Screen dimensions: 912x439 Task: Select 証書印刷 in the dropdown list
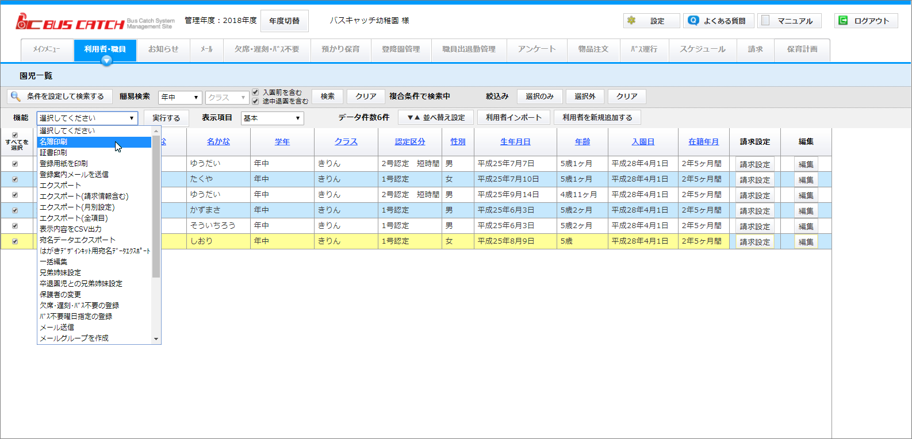(x=94, y=152)
